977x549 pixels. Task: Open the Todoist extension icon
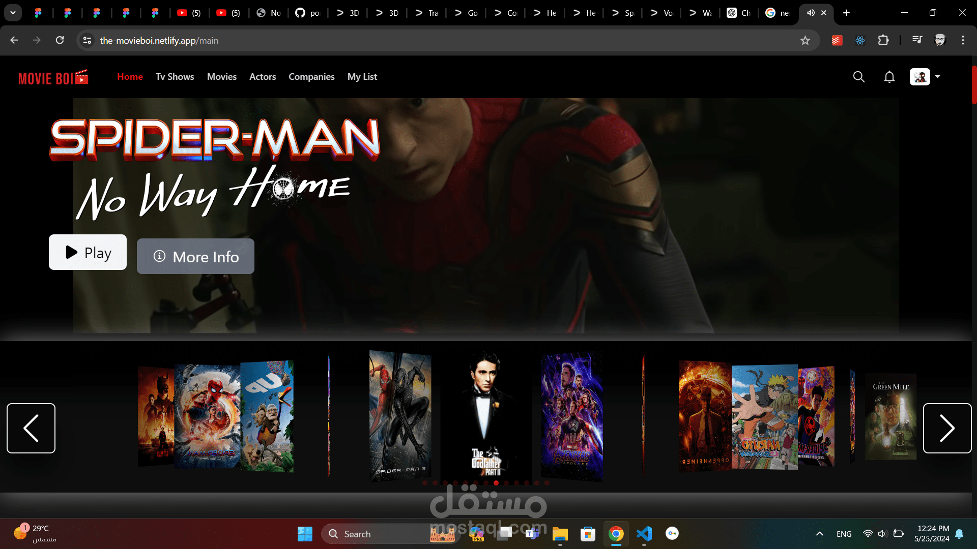click(x=837, y=40)
